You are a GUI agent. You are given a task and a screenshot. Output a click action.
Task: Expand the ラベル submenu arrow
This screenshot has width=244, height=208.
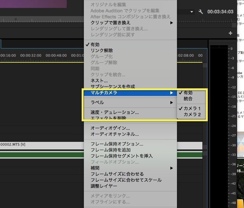click(172, 103)
